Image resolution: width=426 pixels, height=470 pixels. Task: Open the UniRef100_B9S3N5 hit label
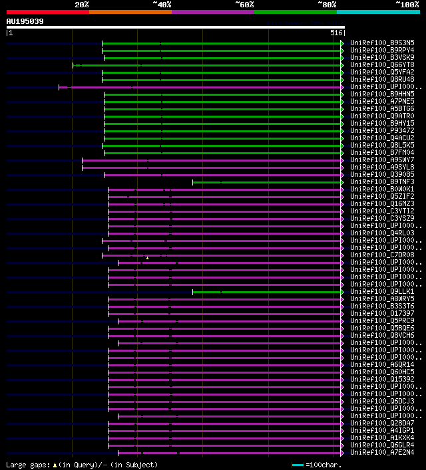click(x=382, y=43)
